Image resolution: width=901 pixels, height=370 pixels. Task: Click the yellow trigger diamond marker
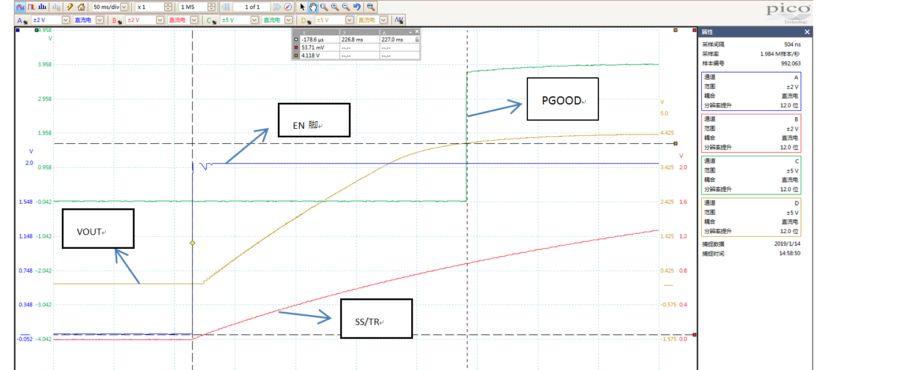[x=192, y=243]
